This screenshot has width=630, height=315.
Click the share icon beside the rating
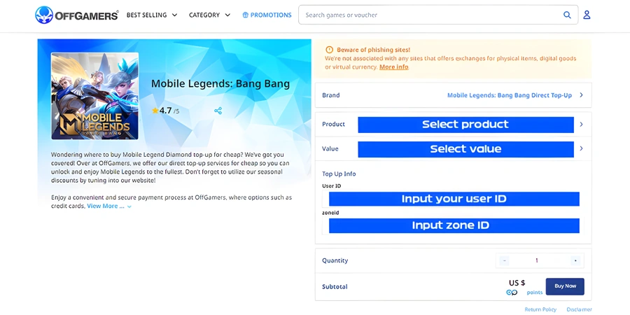tap(218, 111)
